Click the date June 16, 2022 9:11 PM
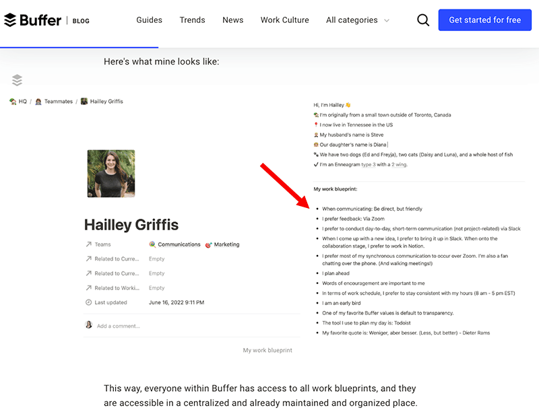 point(177,302)
